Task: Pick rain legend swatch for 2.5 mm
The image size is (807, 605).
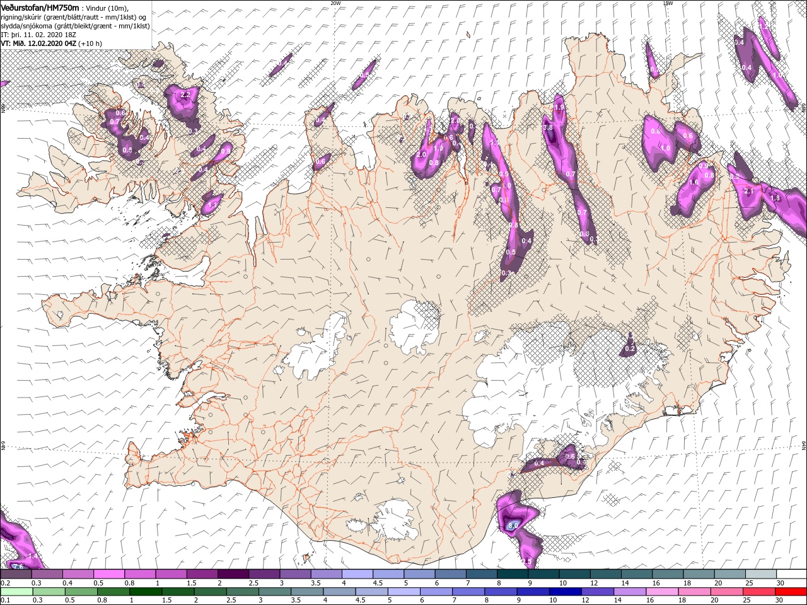Action: 242,592
